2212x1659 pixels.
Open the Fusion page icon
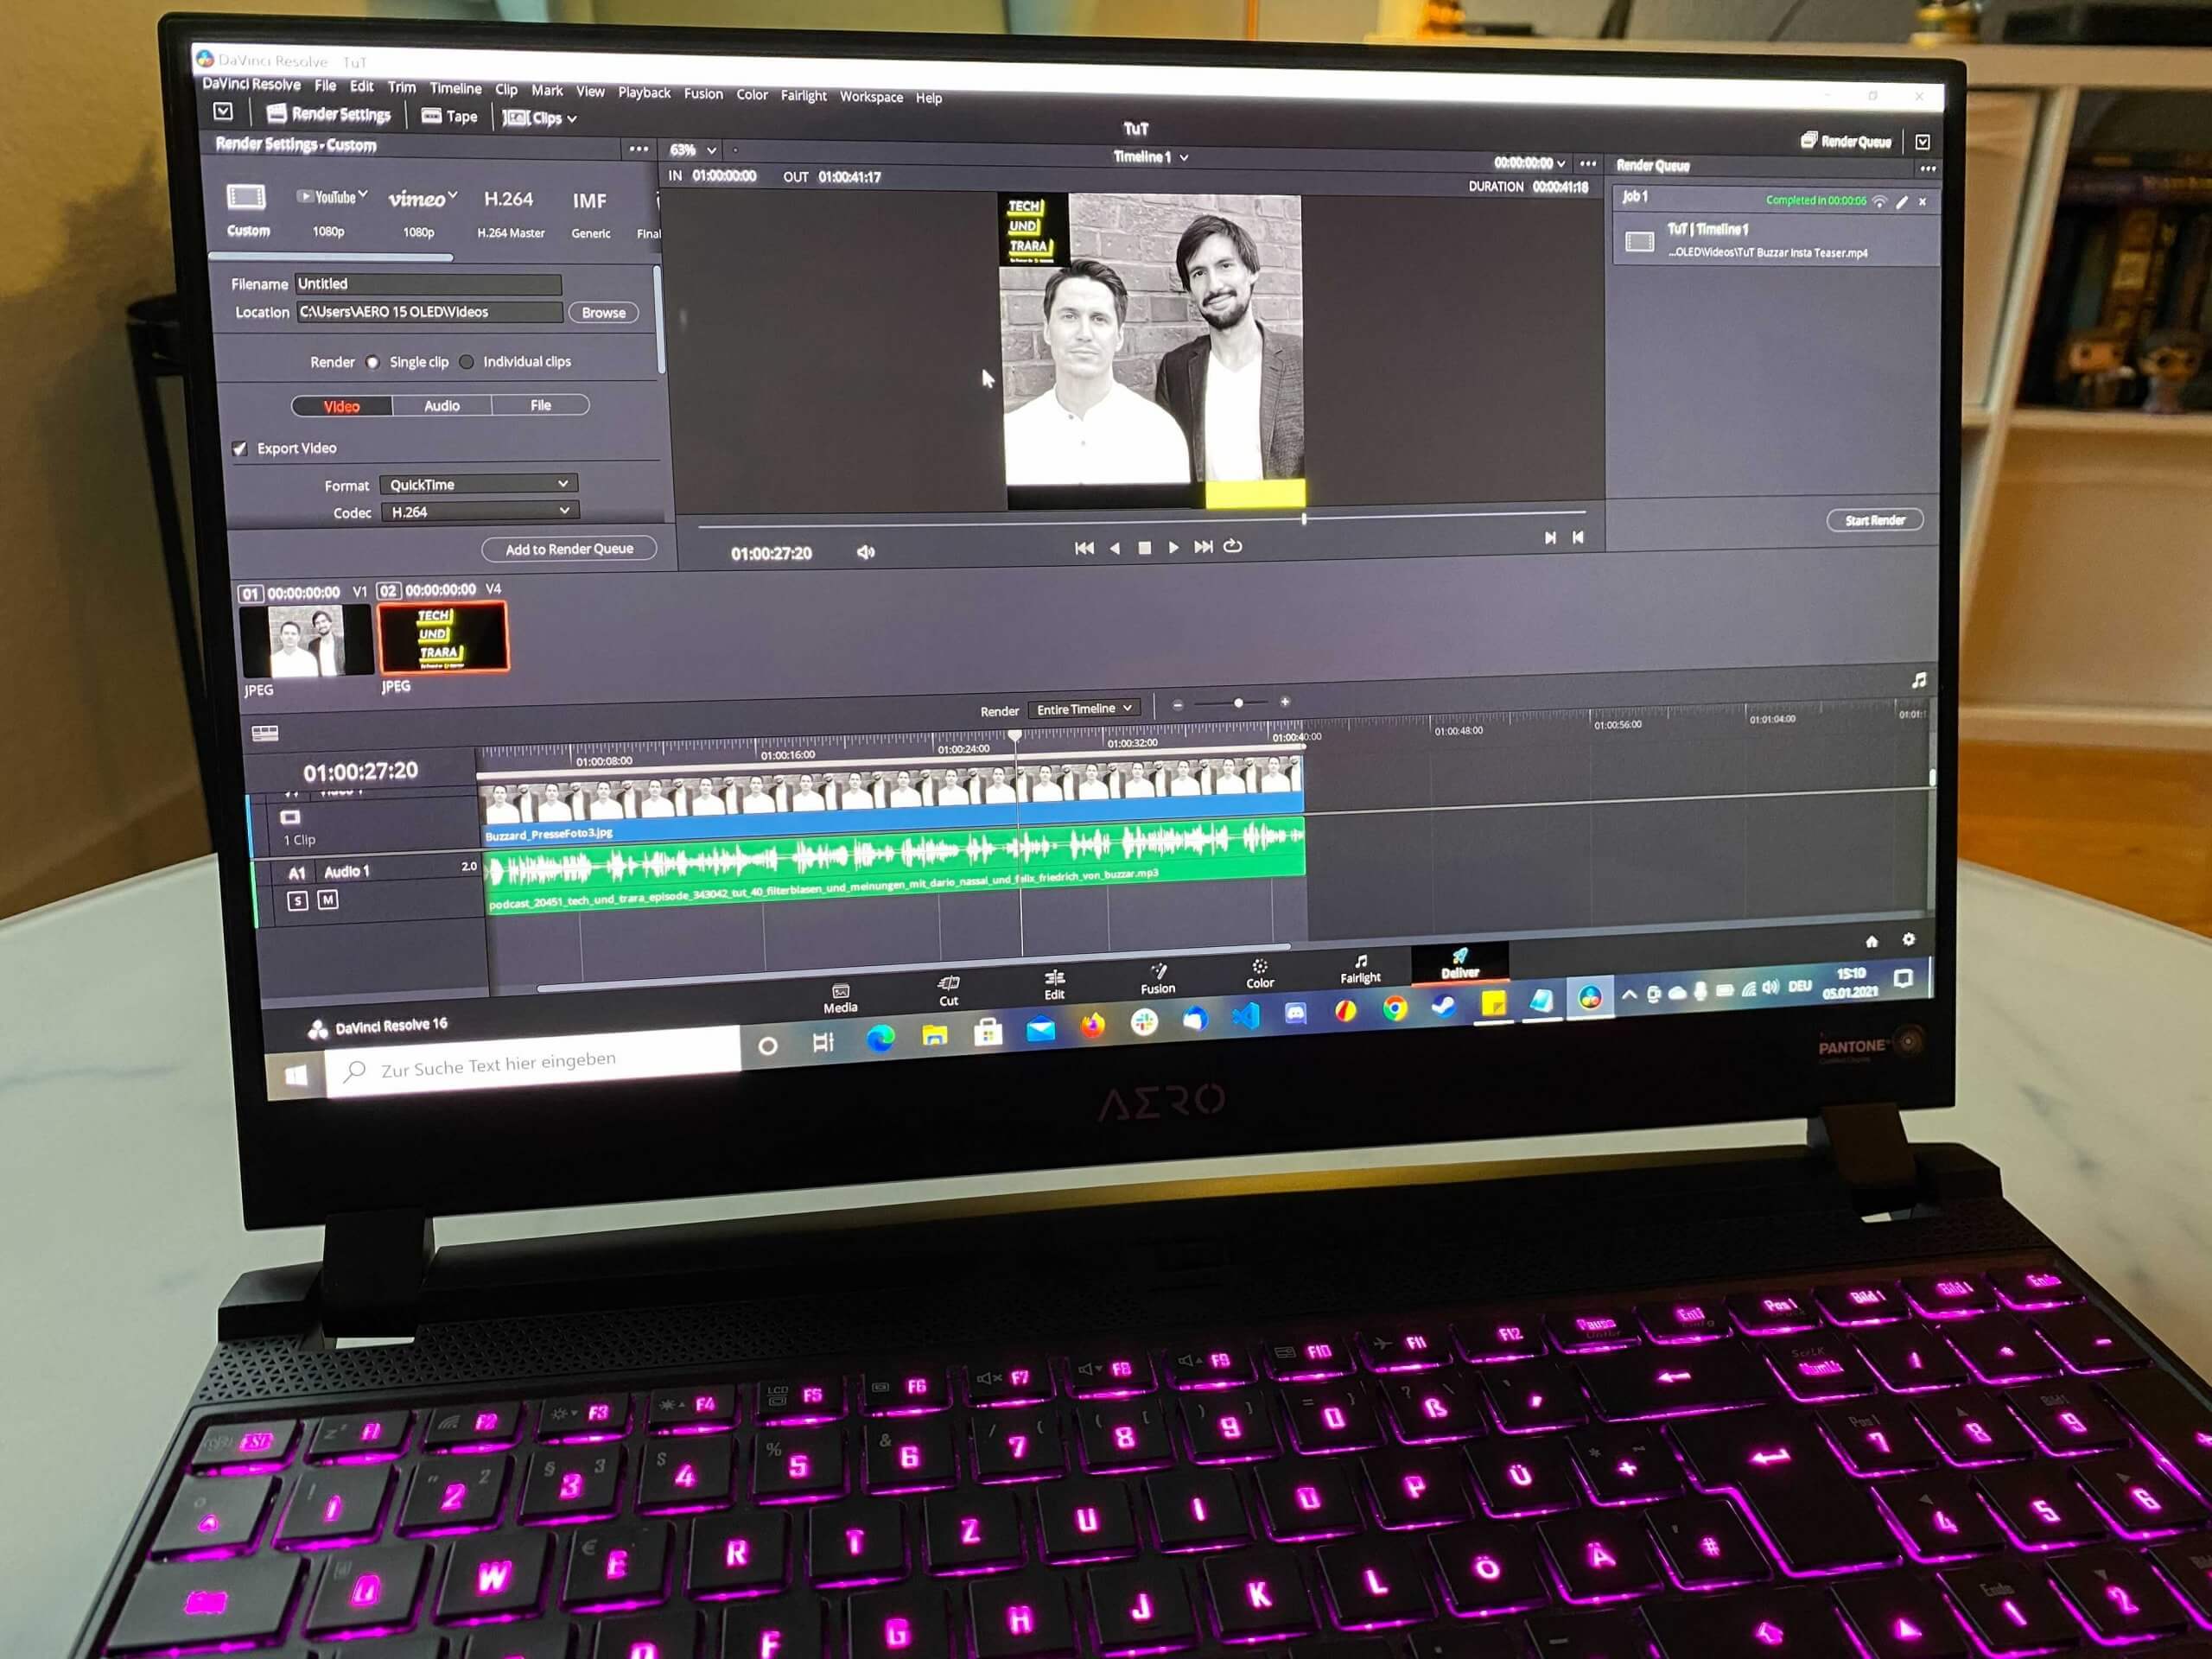1158,973
